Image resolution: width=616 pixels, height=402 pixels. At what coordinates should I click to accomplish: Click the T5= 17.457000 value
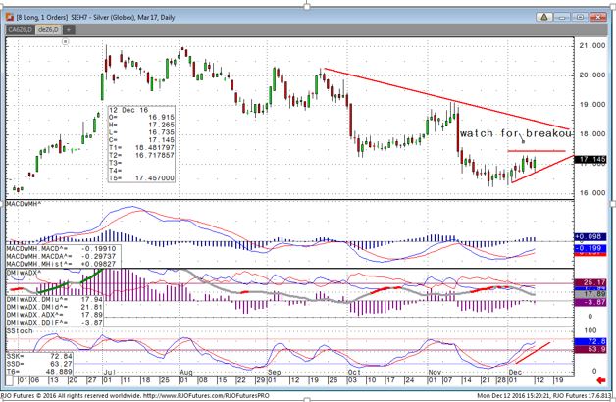pyautogui.click(x=141, y=178)
